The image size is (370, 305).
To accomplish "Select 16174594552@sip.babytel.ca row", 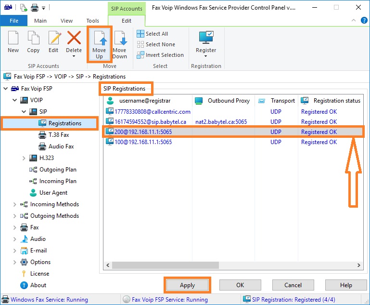I will [x=233, y=122].
